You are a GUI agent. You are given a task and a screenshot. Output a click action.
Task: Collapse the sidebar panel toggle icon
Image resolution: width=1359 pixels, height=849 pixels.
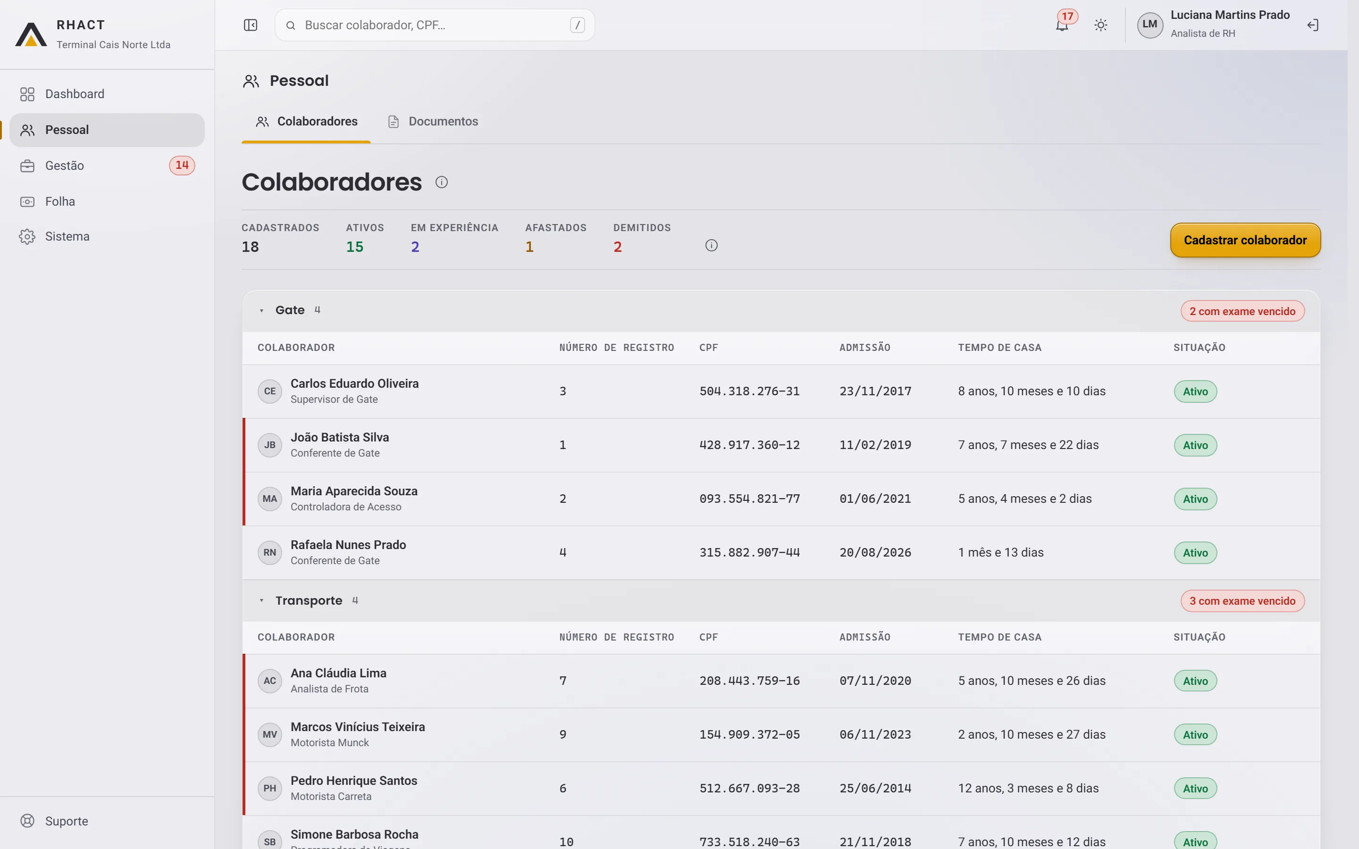251,25
